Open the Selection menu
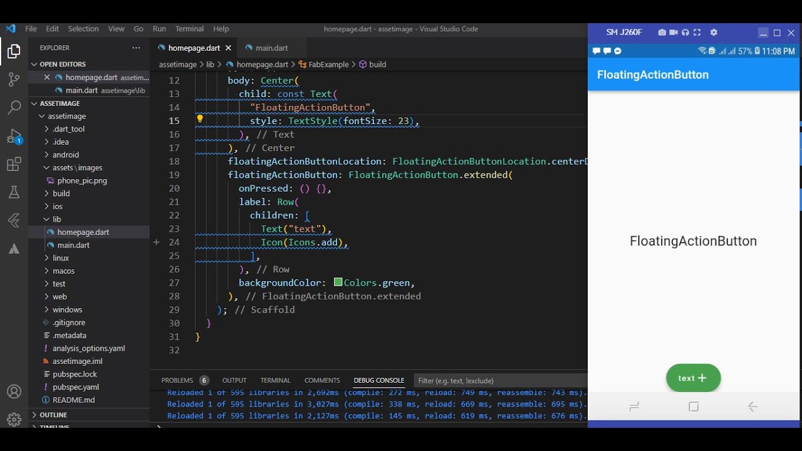 point(83,29)
